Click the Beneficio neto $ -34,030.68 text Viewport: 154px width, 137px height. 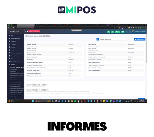(x=38, y=90)
